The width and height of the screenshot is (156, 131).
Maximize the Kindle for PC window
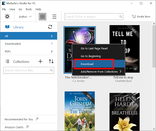click(141, 3)
